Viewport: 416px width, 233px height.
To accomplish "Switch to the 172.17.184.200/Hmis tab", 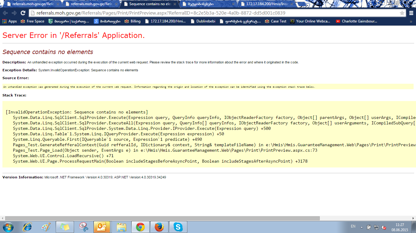I will pos(266,4).
